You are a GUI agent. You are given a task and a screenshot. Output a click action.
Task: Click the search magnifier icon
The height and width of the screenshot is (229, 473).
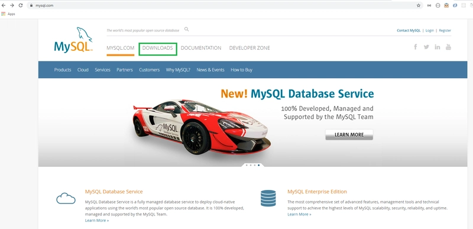tap(186, 29)
